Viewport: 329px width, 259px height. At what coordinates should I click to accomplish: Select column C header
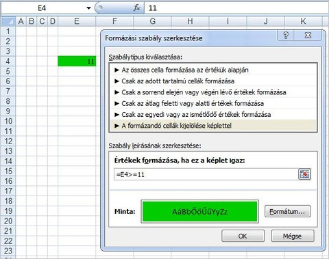42,21
